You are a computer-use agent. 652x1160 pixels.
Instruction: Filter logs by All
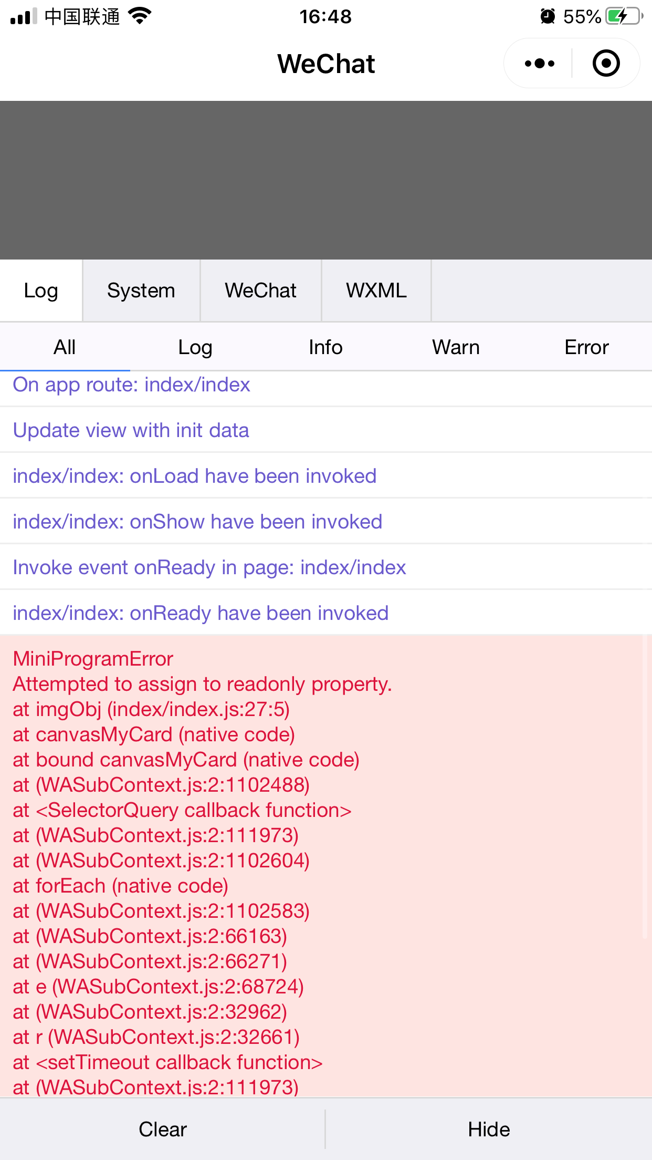pyautogui.click(x=65, y=347)
